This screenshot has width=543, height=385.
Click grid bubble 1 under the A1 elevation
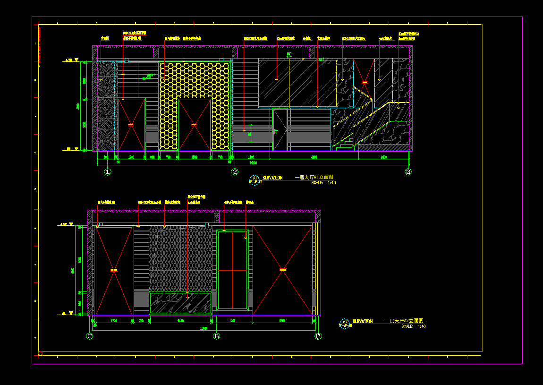click(x=108, y=172)
